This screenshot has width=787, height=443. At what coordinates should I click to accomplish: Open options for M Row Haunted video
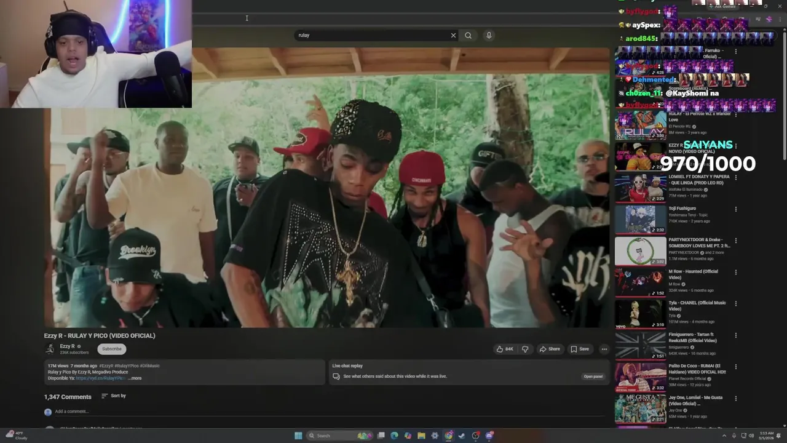(736, 272)
